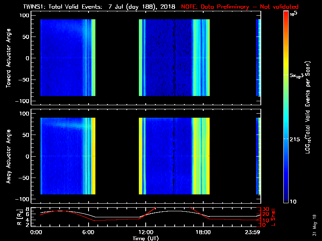Click the red note 'Data Preliminary – Not validated'
The image size is (322, 241).
249,7
